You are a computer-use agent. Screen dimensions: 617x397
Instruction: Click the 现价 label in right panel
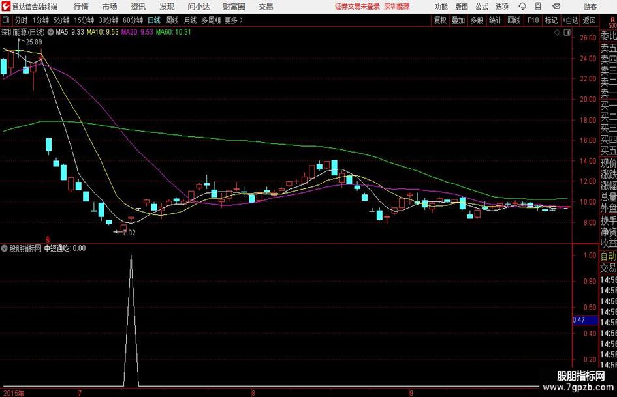(x=609, y=163)
